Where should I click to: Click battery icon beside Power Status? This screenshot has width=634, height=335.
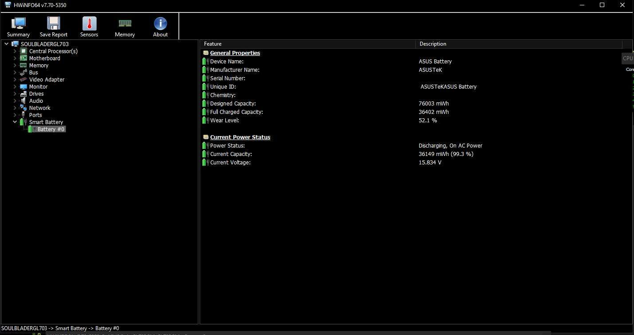[x=205, y=145]
